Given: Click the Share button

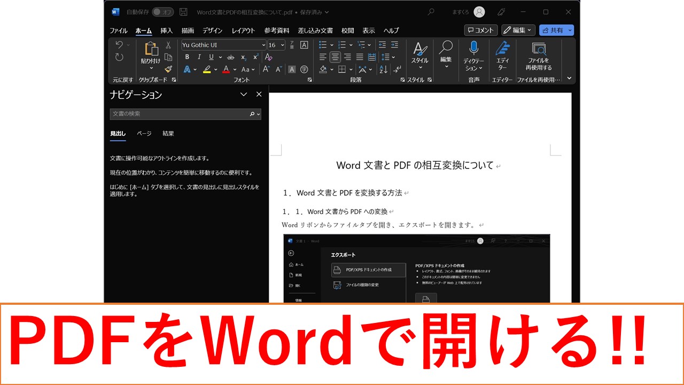Looking at the screenshot, I should pyautogui.click(x=556, y=30).
